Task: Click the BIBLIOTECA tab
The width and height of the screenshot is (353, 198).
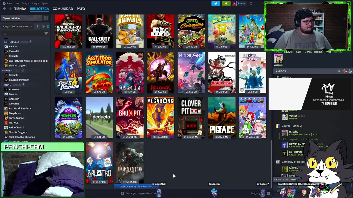Action: (x=39, y=9)
